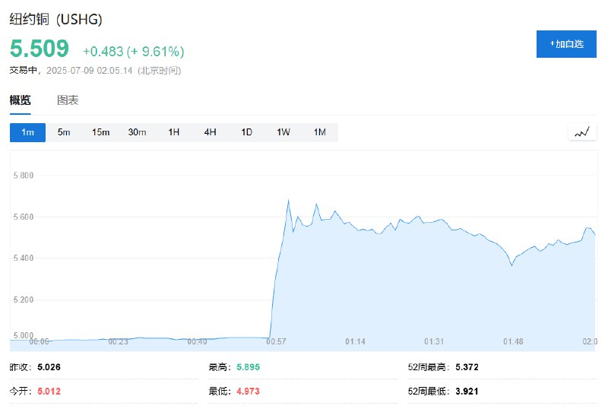The image size is (608, 409).
Task: Select the 1m interval
Action: (27, 132)
